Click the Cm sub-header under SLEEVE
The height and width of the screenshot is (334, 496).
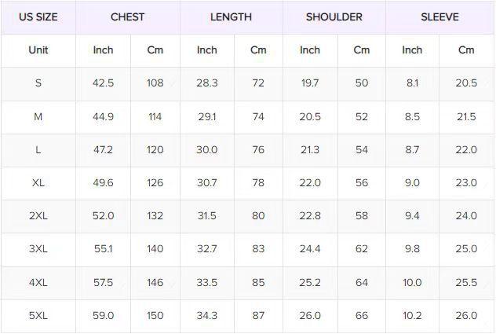466,50
